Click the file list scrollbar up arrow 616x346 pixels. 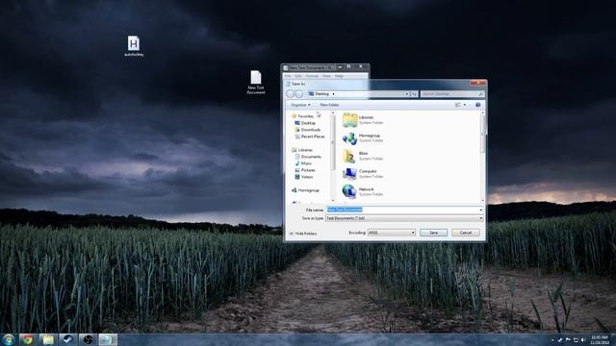point(482,113)
